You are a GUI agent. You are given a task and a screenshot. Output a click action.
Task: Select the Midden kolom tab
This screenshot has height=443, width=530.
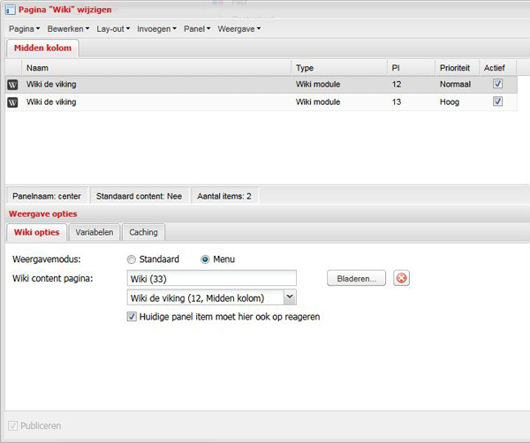(42, 48)
